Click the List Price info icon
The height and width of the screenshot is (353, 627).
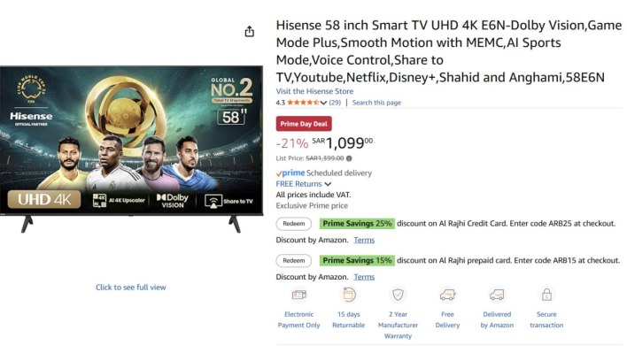(349, 158)
